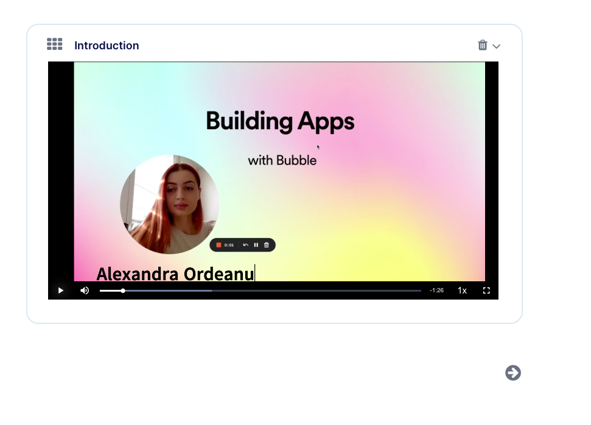This screenshot has width=591, height=425.
Task: Click the pause icon in recording overlay
Action: pyautogui.click(x=256, y=245)
